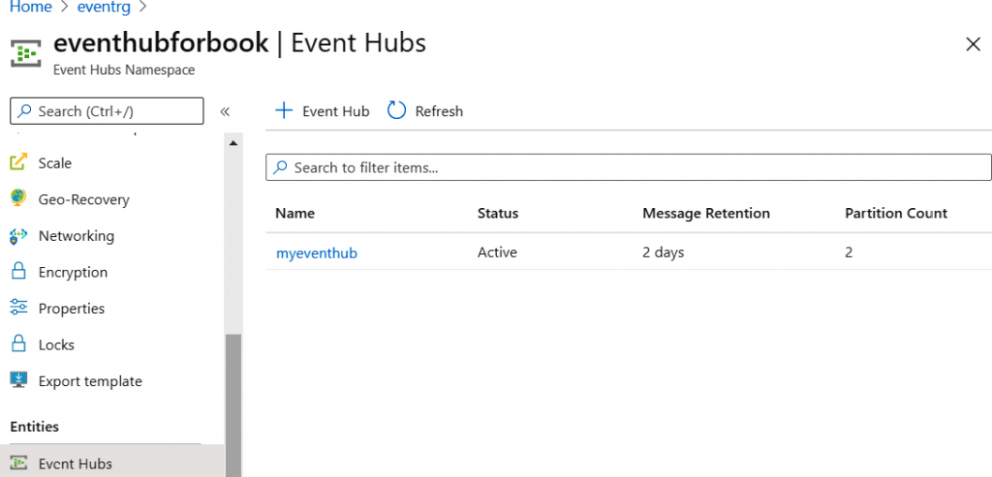The width and height of the screenshot is (992, 477).
Task: Close the Event Hubs blade
Action: pos(973,44)
